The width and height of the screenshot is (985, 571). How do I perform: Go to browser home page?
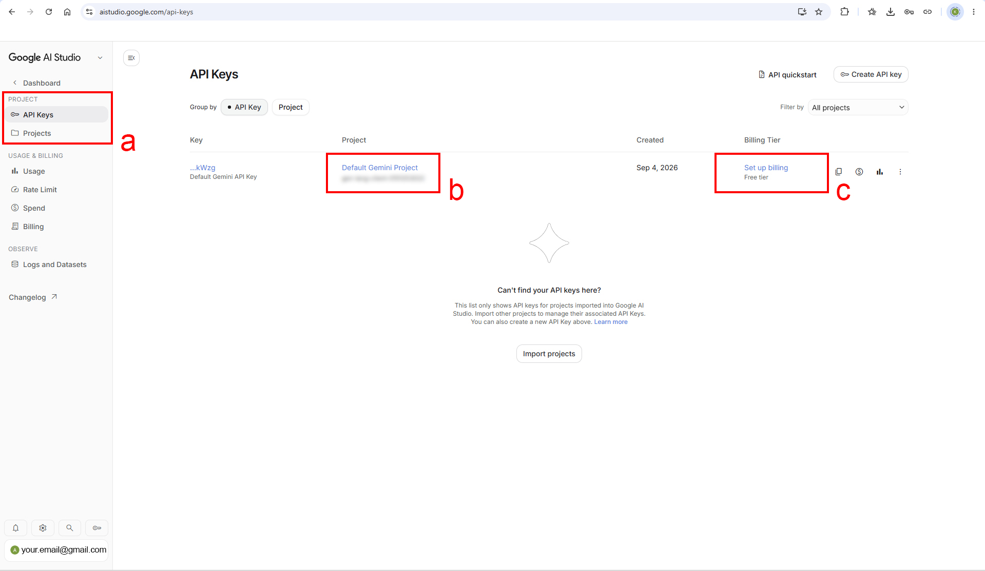(67, 12)
